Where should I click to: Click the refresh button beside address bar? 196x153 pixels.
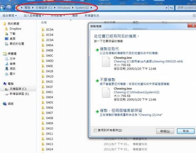pyautogui.click(x=171, y=8)
